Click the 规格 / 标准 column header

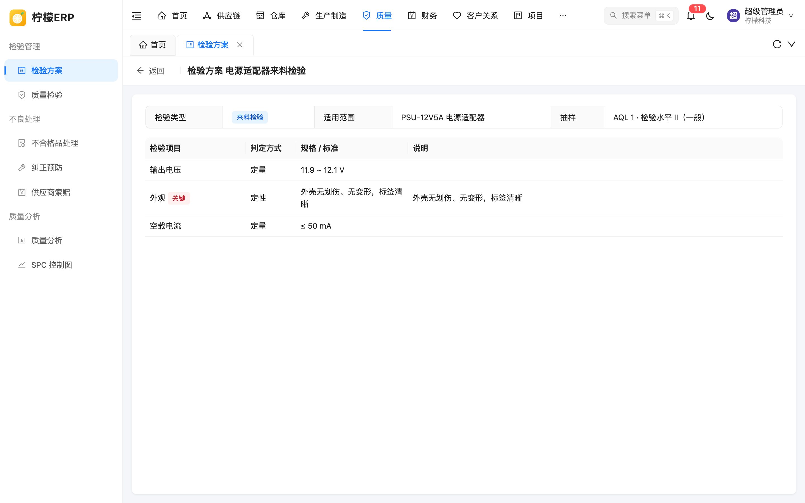(319, 148)
